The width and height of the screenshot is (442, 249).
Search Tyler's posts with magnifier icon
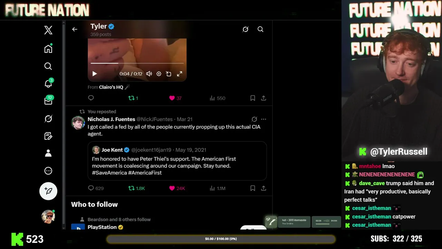tap(260, 29)
